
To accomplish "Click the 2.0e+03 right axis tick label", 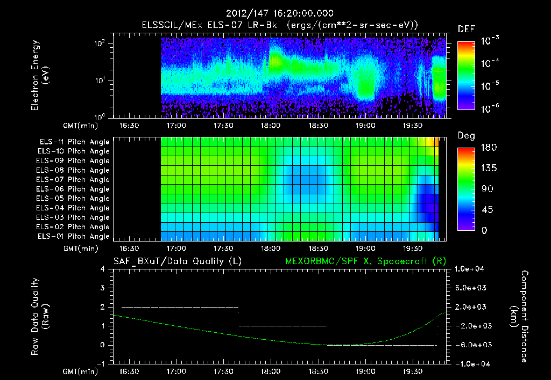I will pyautogui.click(x=471, y=307).
